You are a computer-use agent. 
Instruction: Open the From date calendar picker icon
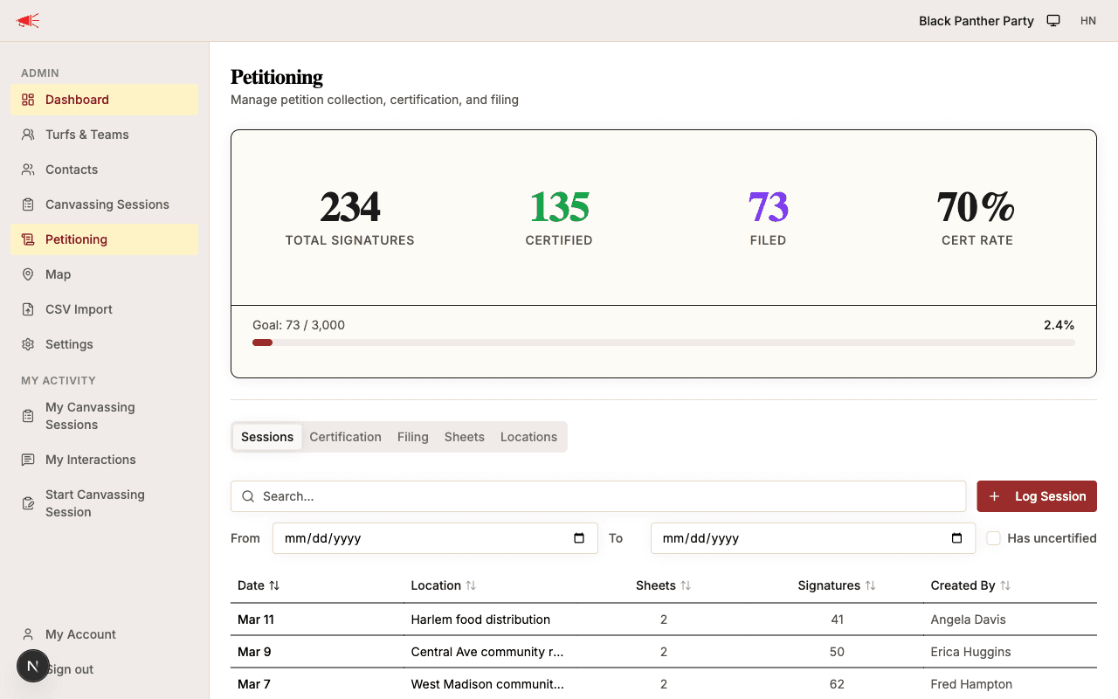[579, 538]
